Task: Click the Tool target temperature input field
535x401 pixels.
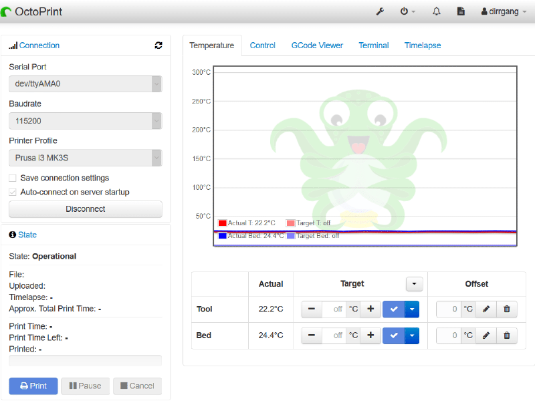Action: (x=334, y=309)
